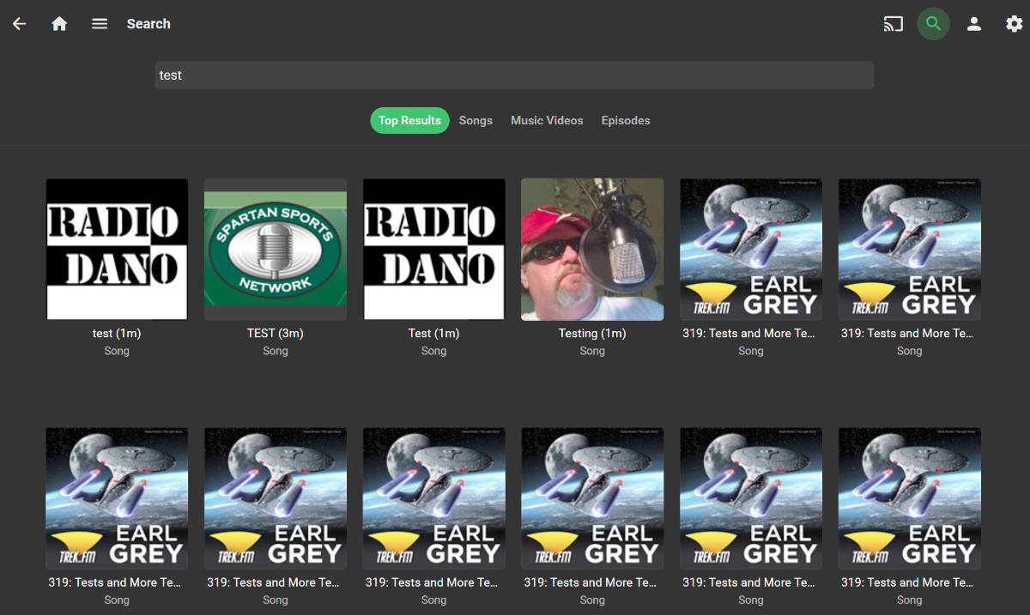This screenshot has height=615, width=1030.
Task: Switch to the Episodes tab
Action: (x=626, y=121)
